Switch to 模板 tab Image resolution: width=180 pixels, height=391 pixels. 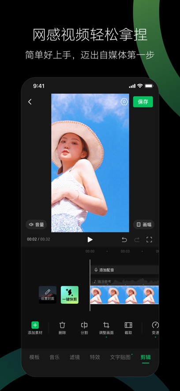coord(34,357)
